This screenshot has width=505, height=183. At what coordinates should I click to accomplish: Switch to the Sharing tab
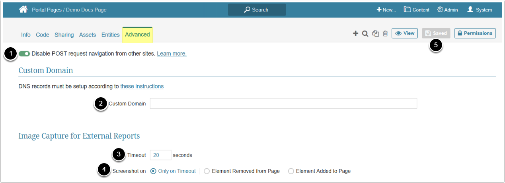pyautogui.click(x=64, y=35)
